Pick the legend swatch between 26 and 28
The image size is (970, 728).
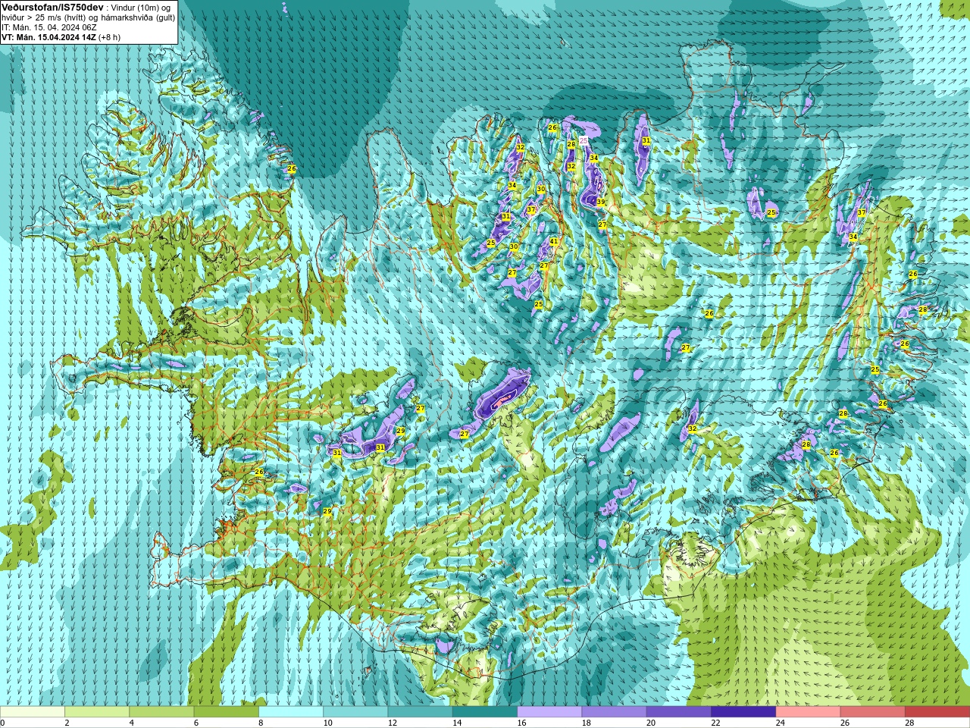pos(872,712)
